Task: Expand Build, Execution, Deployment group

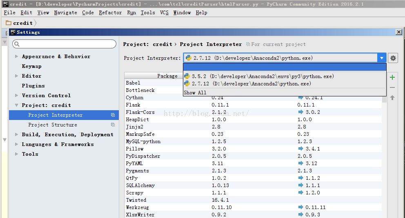Action: (x=16, y=135)
